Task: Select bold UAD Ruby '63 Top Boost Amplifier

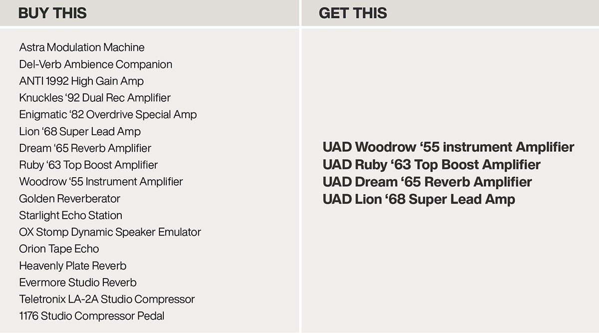Action: tap(431, 165)
